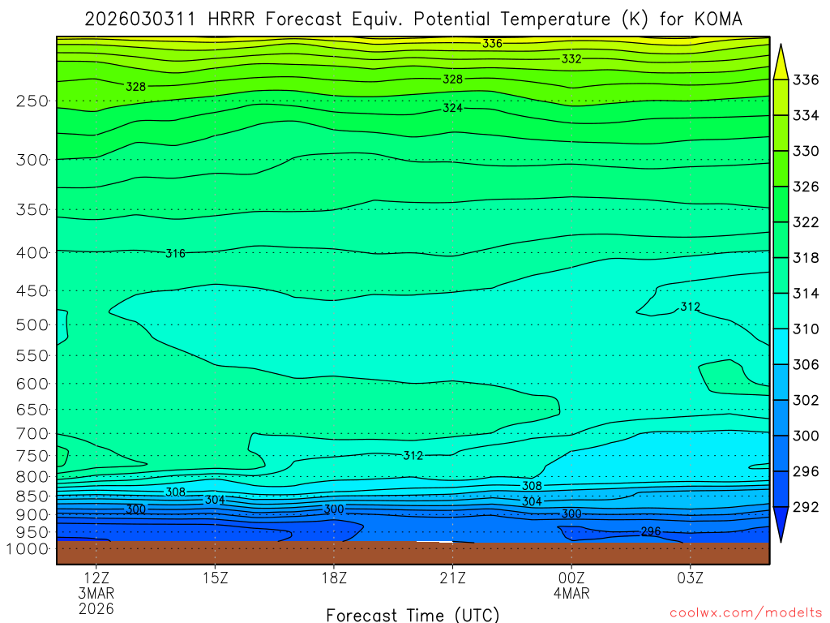Click the colorbar swatch between 334 and 336
The height and width of the screenshot is (623, 830).
pyautogui.click(x=781, y=97)
